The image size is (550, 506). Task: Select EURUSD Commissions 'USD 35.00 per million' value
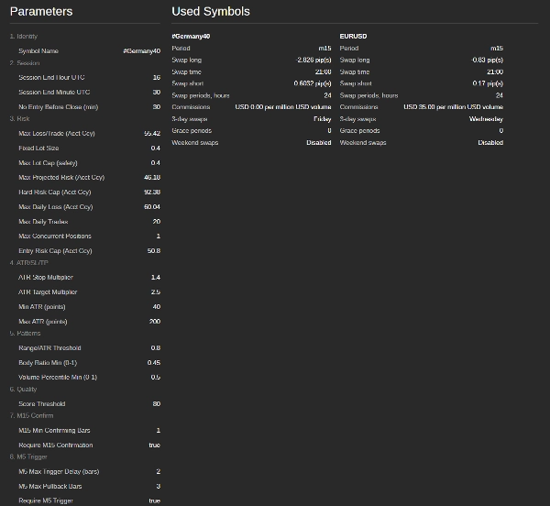click(453, 107)
